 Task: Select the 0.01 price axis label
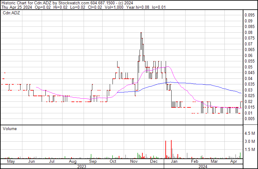click(248, 113)
